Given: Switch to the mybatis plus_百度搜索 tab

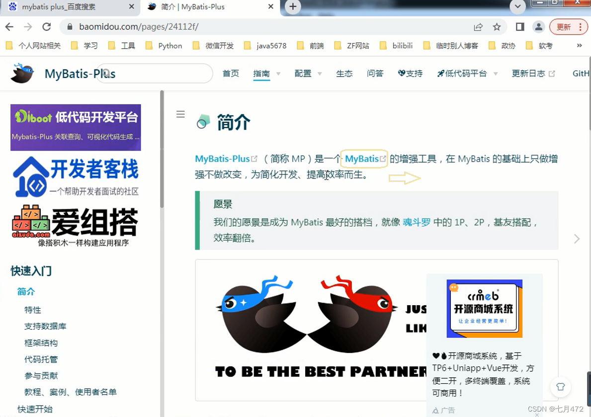Looking at the screenshot, I should coord(65,7).
